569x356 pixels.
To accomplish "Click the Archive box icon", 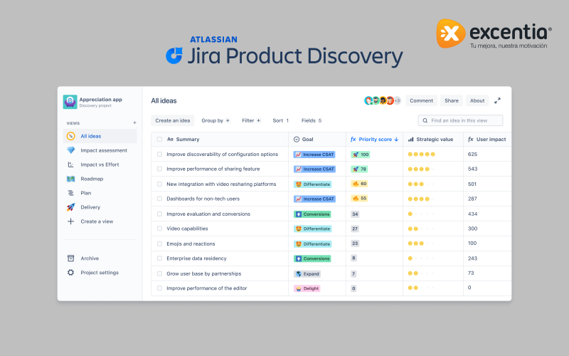I will (x=70, y=258).
